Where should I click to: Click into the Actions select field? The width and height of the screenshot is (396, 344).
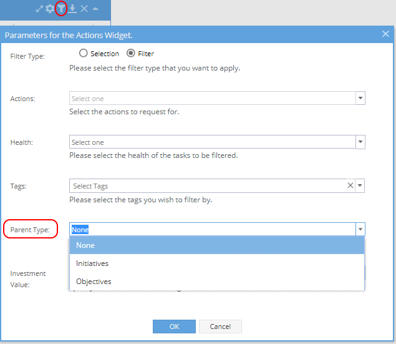point(213,98)
